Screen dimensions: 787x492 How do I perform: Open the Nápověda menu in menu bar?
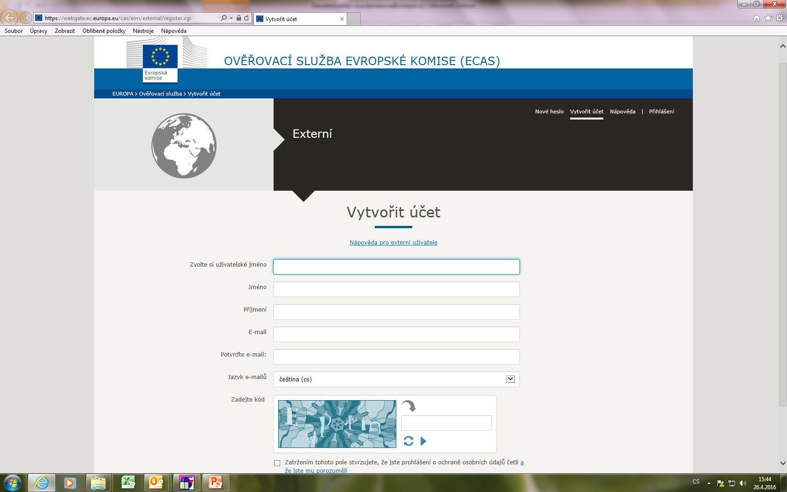[x=174, y=31]
